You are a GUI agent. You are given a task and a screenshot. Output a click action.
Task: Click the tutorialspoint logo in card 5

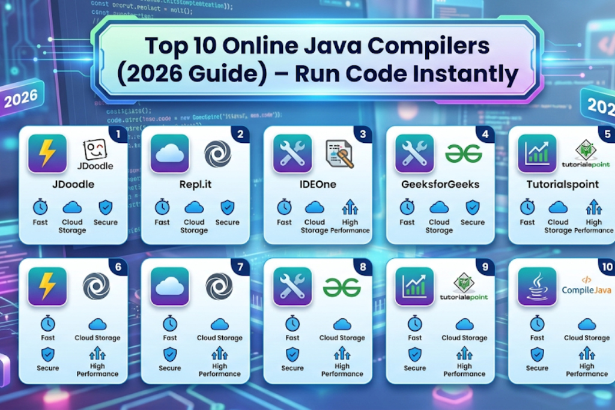(x=586, y=154)
